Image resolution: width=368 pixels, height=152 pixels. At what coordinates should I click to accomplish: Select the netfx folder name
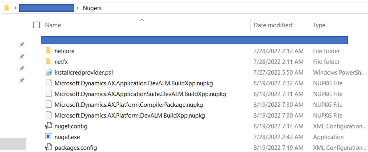click(x=61, y=62)
